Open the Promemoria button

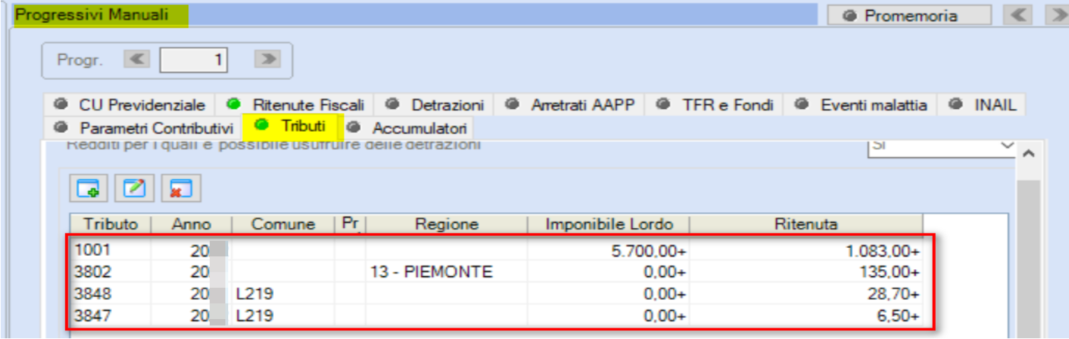[x=909, y=15]
